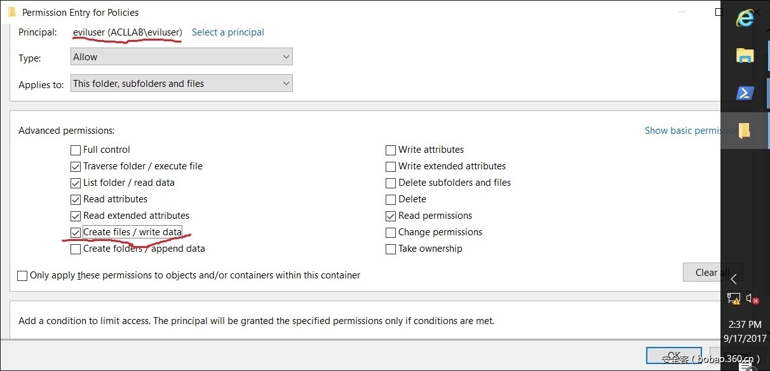Image resolution: width=770 pixels, height=371 pixels.
Task: Open Internet Explorer from the taskbar
Action: (745, 18)
